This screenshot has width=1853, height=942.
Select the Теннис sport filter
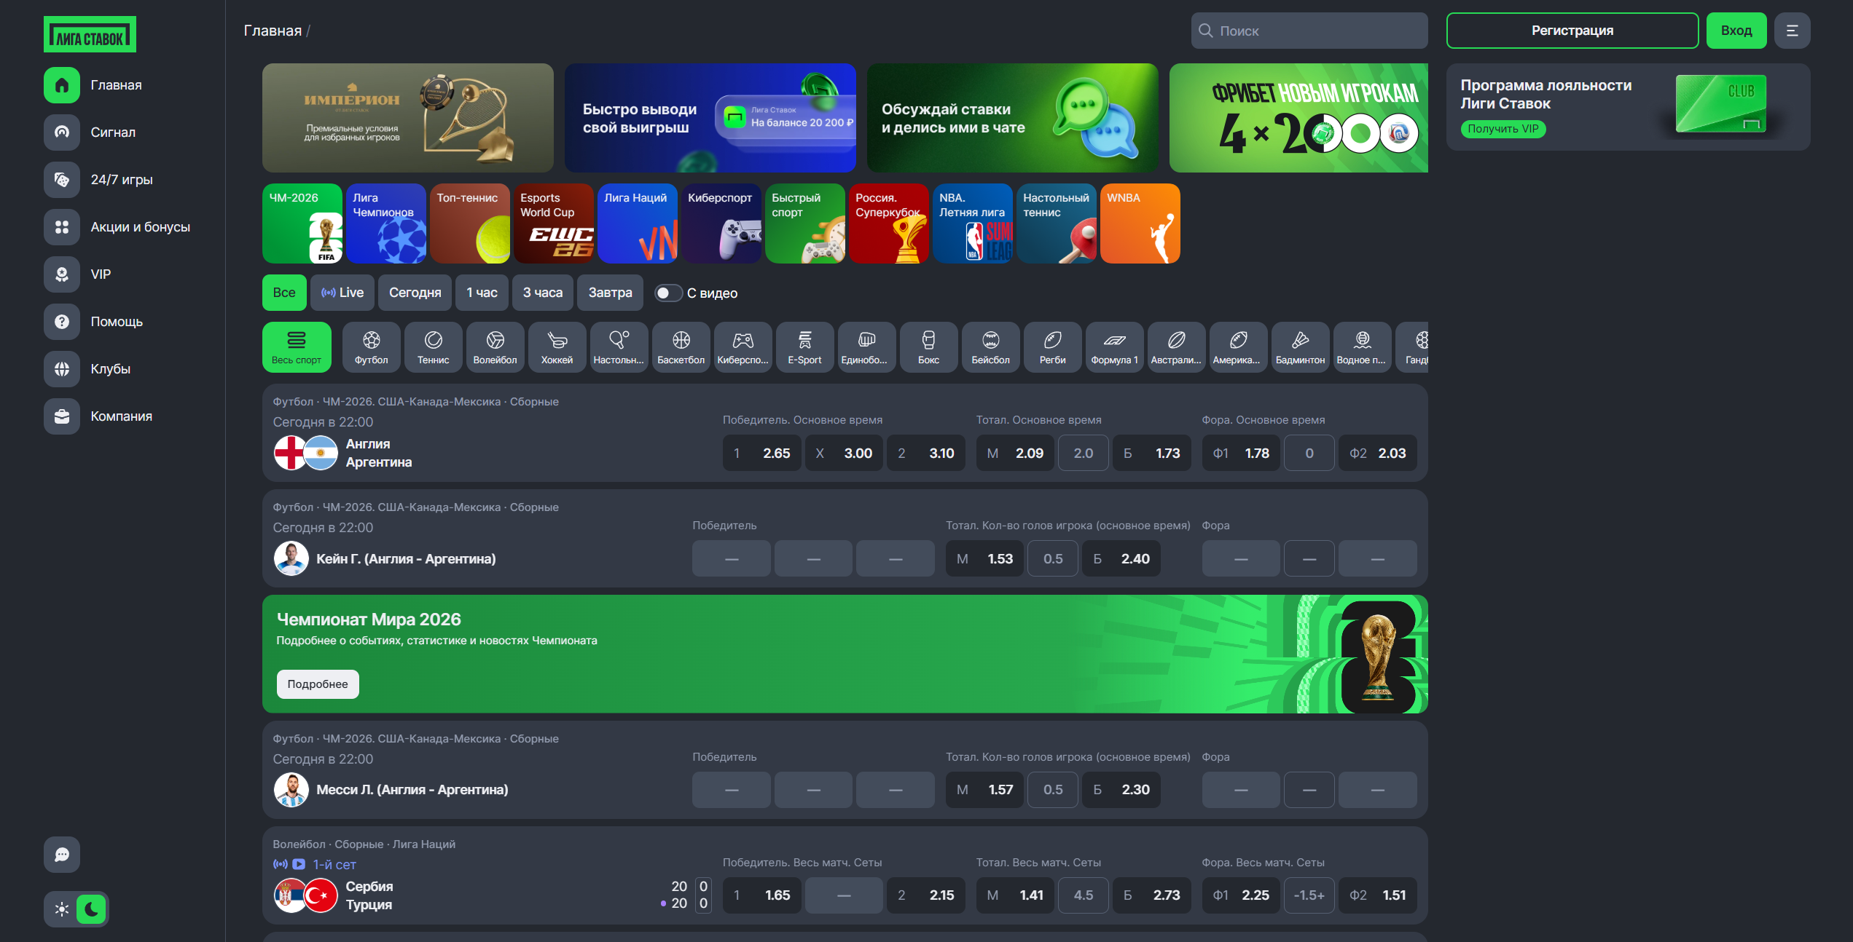pyautogui.click(x=434, y=347)
